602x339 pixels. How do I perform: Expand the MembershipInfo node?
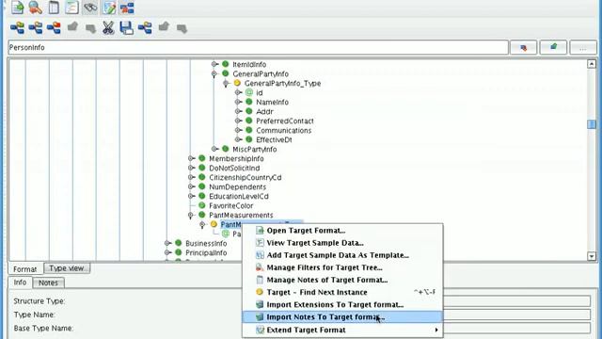(191, 158)
